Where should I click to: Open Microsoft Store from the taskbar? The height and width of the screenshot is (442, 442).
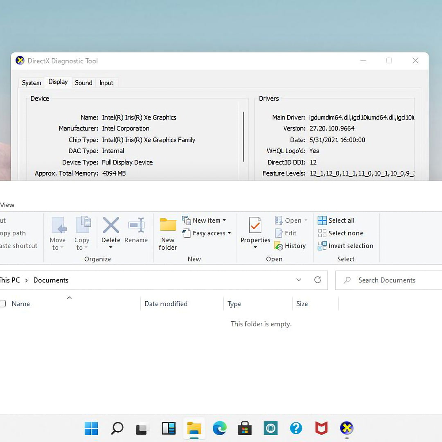coord(245,428)
